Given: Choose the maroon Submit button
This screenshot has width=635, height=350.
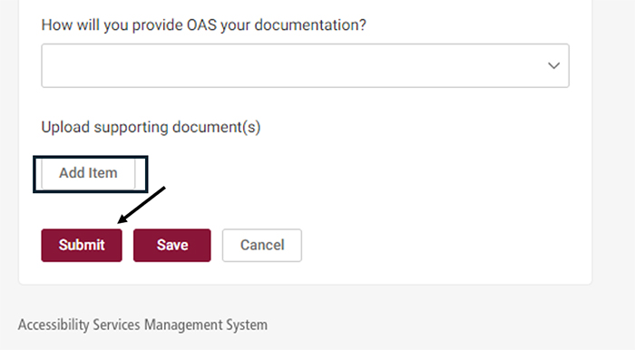Looking at the screenshot, I should coord(82,245).
